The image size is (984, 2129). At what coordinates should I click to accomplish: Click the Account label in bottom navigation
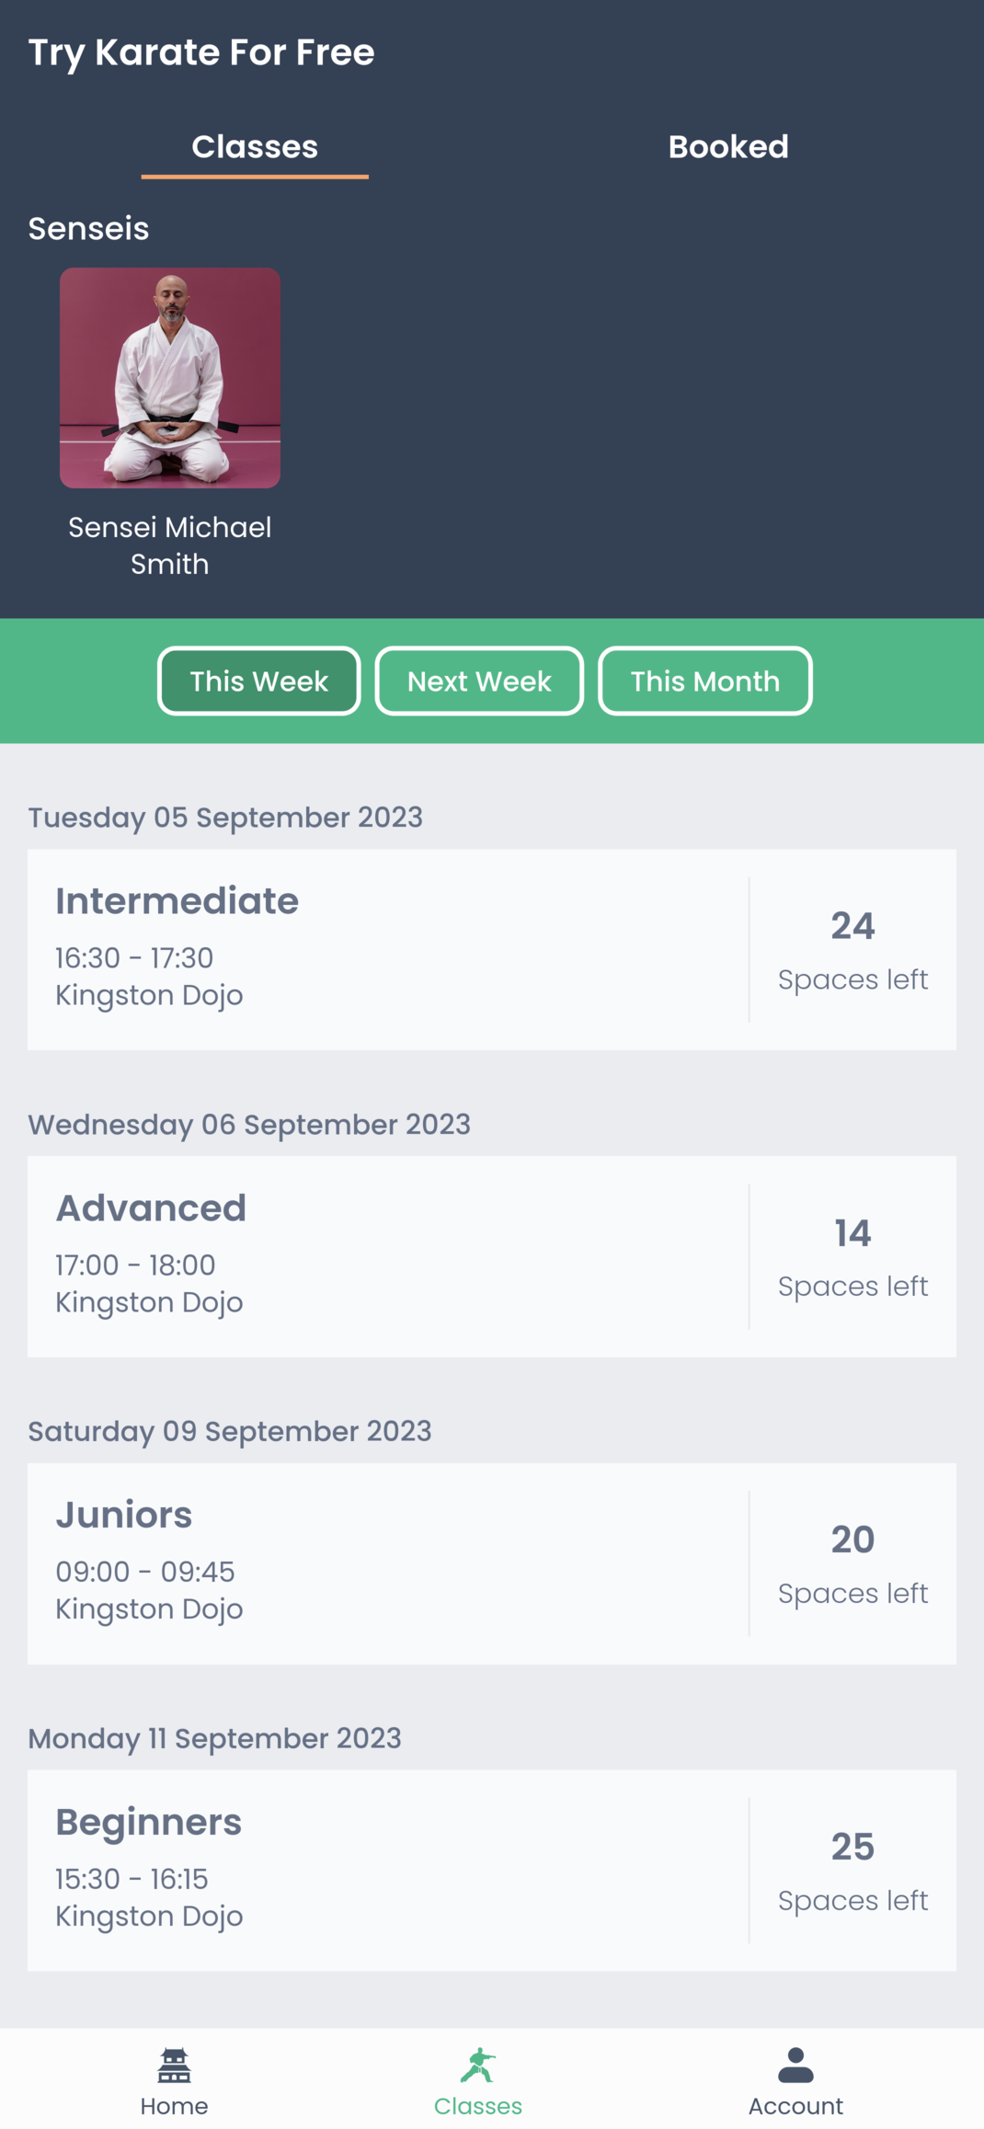coord(795,2106)
